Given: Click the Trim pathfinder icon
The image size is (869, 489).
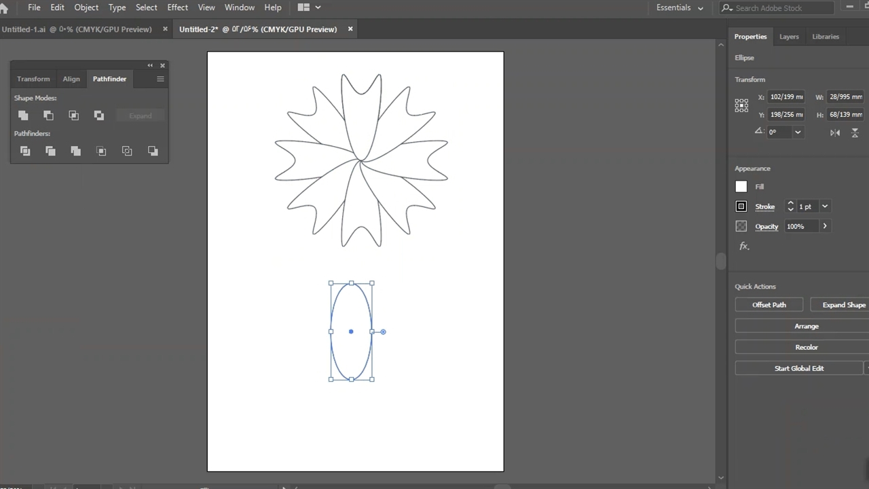Looking at the screenshot, I should coord(50,151).
